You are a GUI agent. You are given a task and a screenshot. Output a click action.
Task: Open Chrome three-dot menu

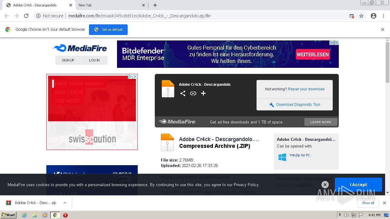pos(383,16)
